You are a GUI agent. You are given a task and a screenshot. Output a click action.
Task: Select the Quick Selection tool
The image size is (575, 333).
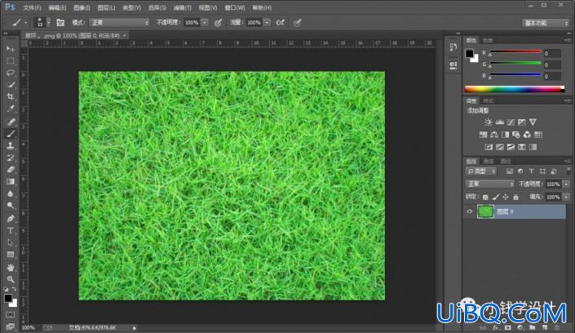11,85
